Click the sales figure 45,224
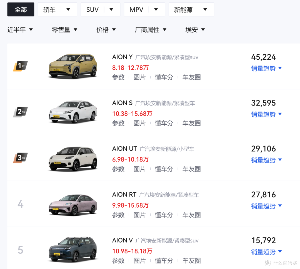This screenshot has width=300, height=269. tap(263, 57)
